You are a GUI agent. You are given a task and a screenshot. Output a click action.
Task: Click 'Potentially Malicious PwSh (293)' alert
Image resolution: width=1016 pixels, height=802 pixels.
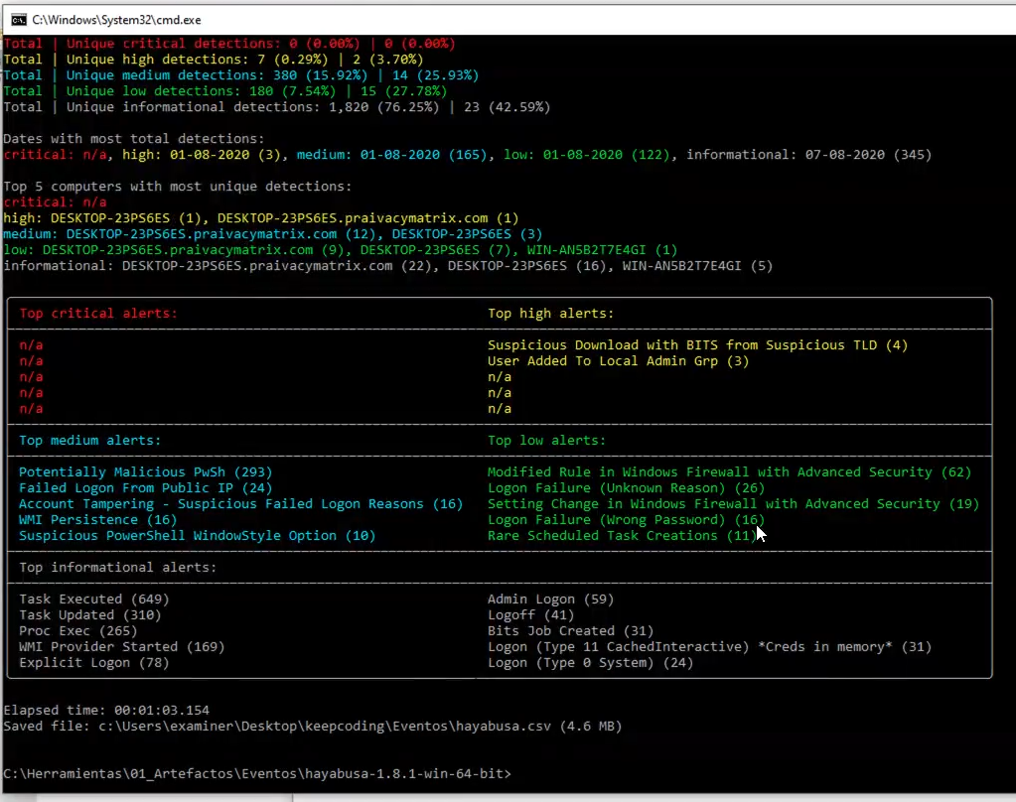click(146, 472)
